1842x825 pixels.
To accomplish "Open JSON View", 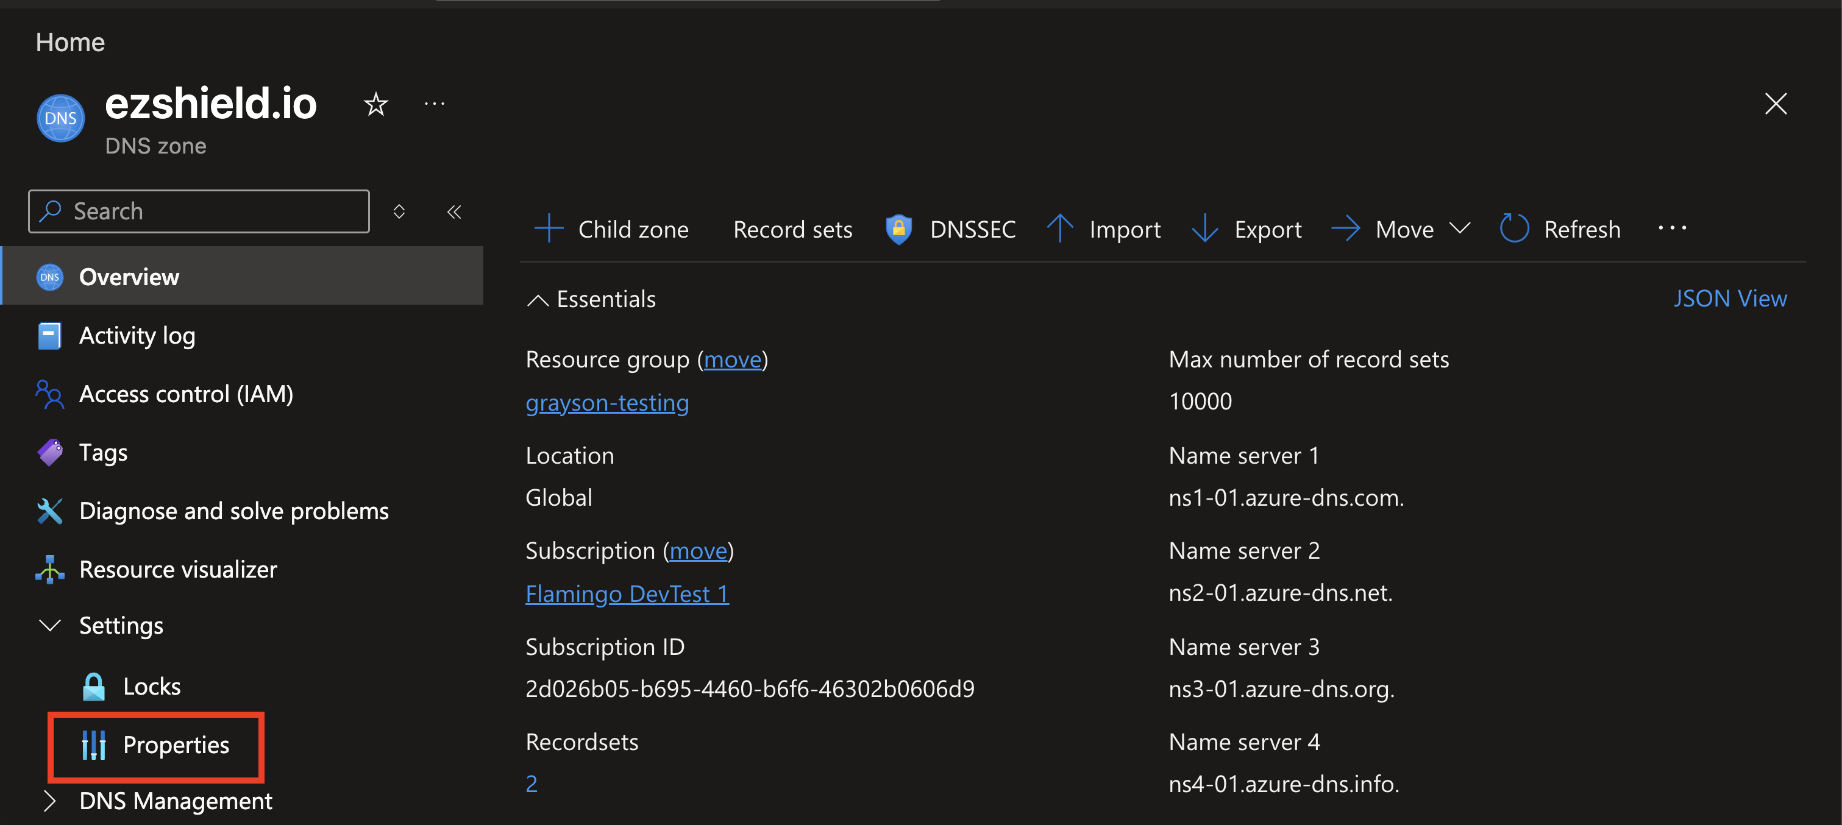I will tap(1730, 299).
